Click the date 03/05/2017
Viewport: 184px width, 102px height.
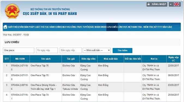pyautogui.click(x=173, y=85)
